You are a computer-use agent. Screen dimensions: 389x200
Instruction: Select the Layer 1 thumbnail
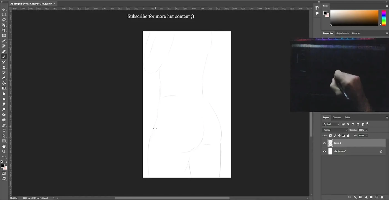coord(330,143)
